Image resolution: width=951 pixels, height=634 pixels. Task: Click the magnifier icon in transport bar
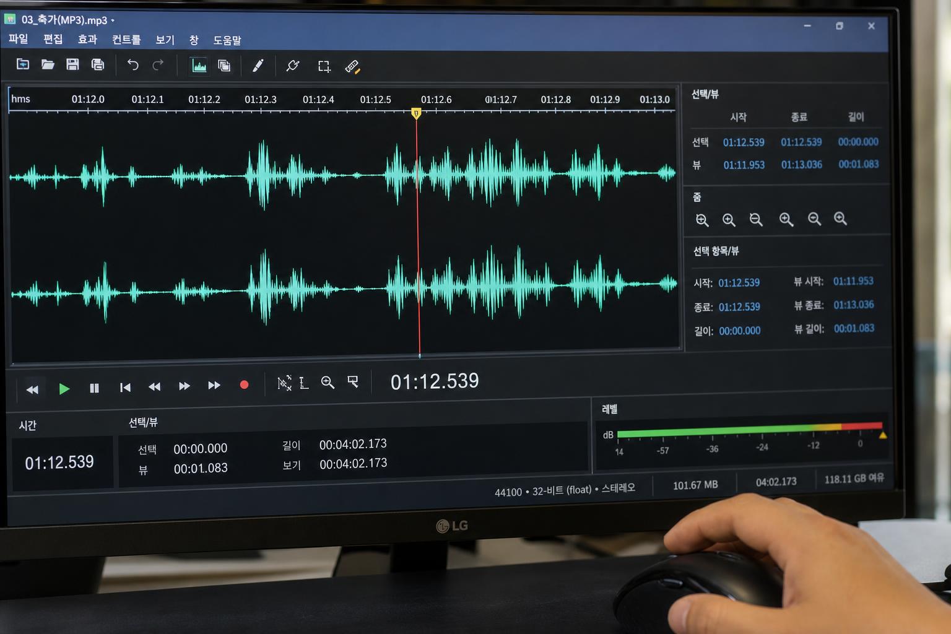pyautogui.click(x=328, y=383)
